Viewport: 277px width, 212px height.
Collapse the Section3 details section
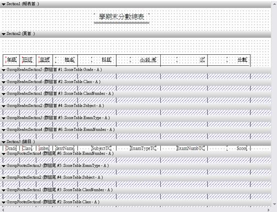[4, 142]
